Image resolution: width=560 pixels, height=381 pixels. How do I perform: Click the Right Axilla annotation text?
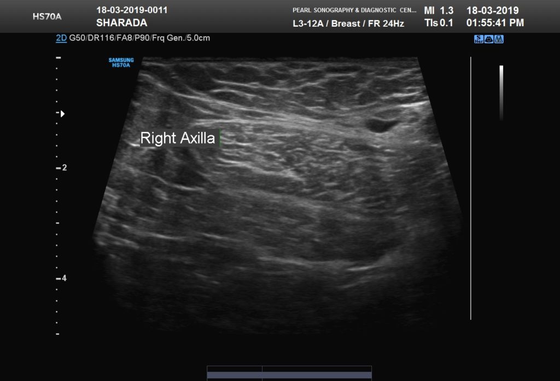(x=178, y=138)
